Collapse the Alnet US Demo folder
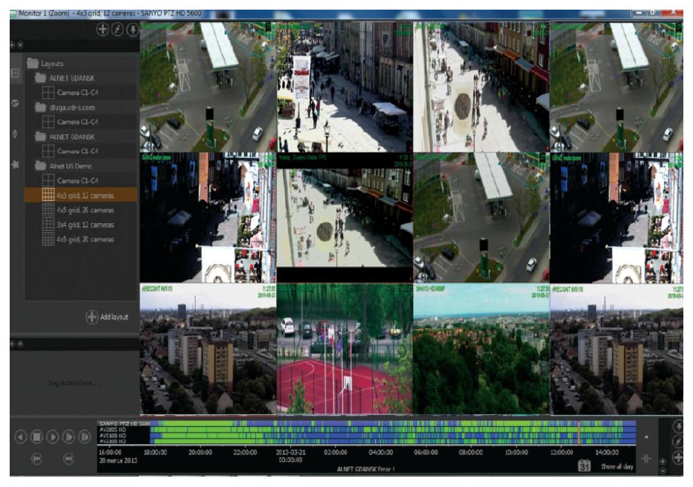Viewport: 693px width, 487px height. coord(40,166)
